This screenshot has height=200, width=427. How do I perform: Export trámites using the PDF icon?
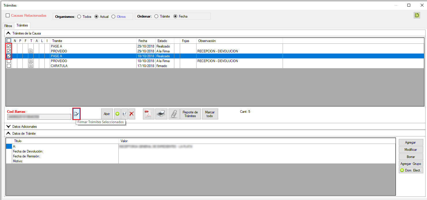click(149, 114)
